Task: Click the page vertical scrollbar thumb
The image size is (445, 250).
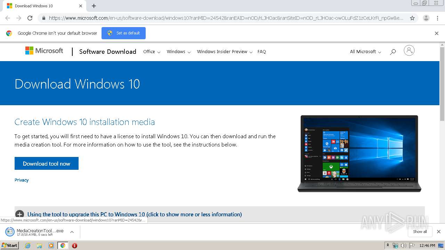Action: (442, 84)
